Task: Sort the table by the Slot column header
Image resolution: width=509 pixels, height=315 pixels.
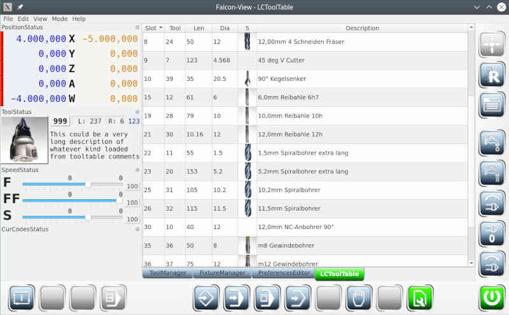Action: [153, 28]
